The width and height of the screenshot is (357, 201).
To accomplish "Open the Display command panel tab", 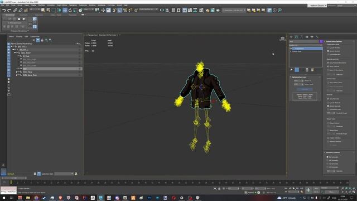I will pos(312,37).
